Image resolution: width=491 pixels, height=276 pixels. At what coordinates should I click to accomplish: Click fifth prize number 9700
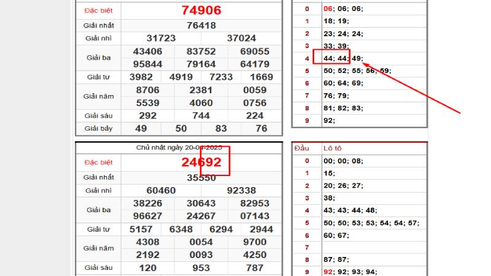click(x=254, y=242)
